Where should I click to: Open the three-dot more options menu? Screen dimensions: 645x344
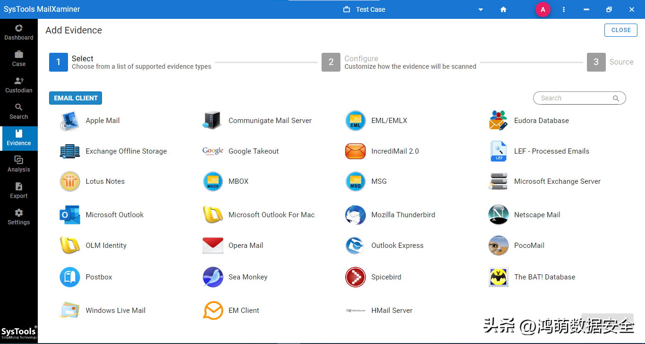coord(564,9)
